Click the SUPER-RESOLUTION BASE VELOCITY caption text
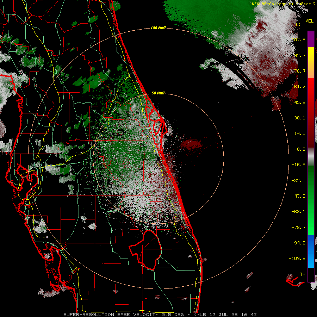This screenshot has width=317, height=317. click(111, 315)
